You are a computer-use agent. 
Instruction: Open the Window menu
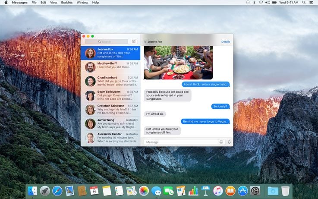tap(82, 3)
